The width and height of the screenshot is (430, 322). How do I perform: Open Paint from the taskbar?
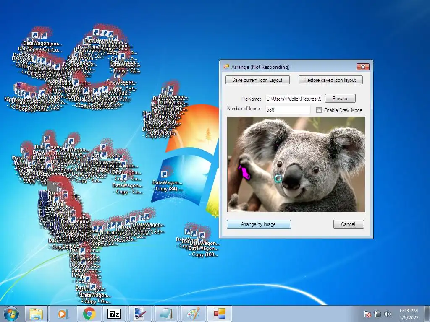coord(193,314)
